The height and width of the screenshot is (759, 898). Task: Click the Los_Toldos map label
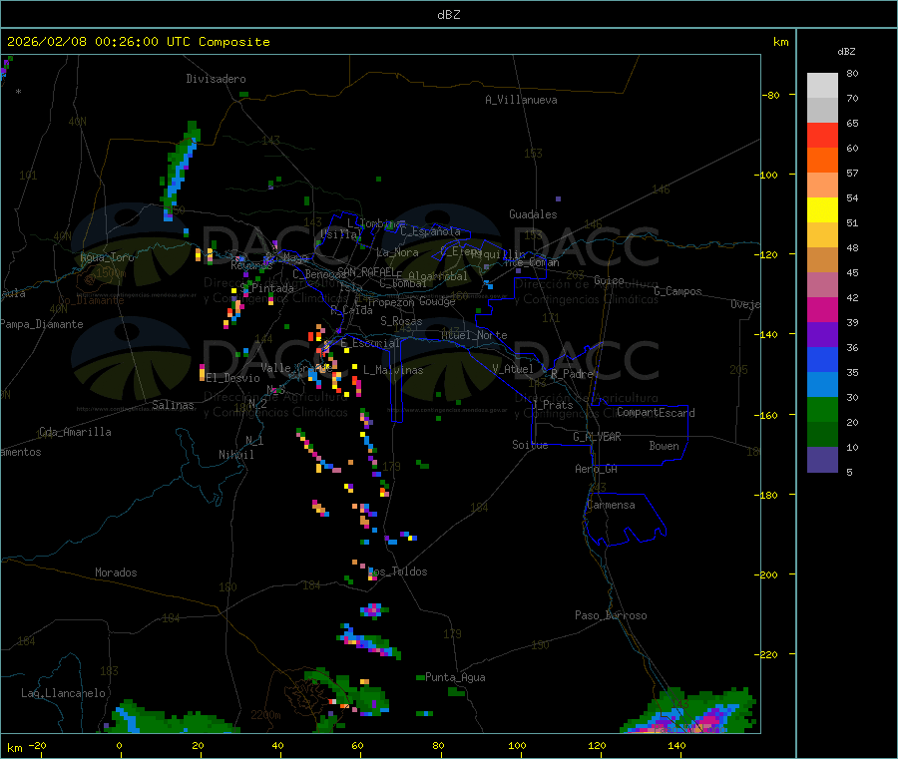tap(397, 571)
